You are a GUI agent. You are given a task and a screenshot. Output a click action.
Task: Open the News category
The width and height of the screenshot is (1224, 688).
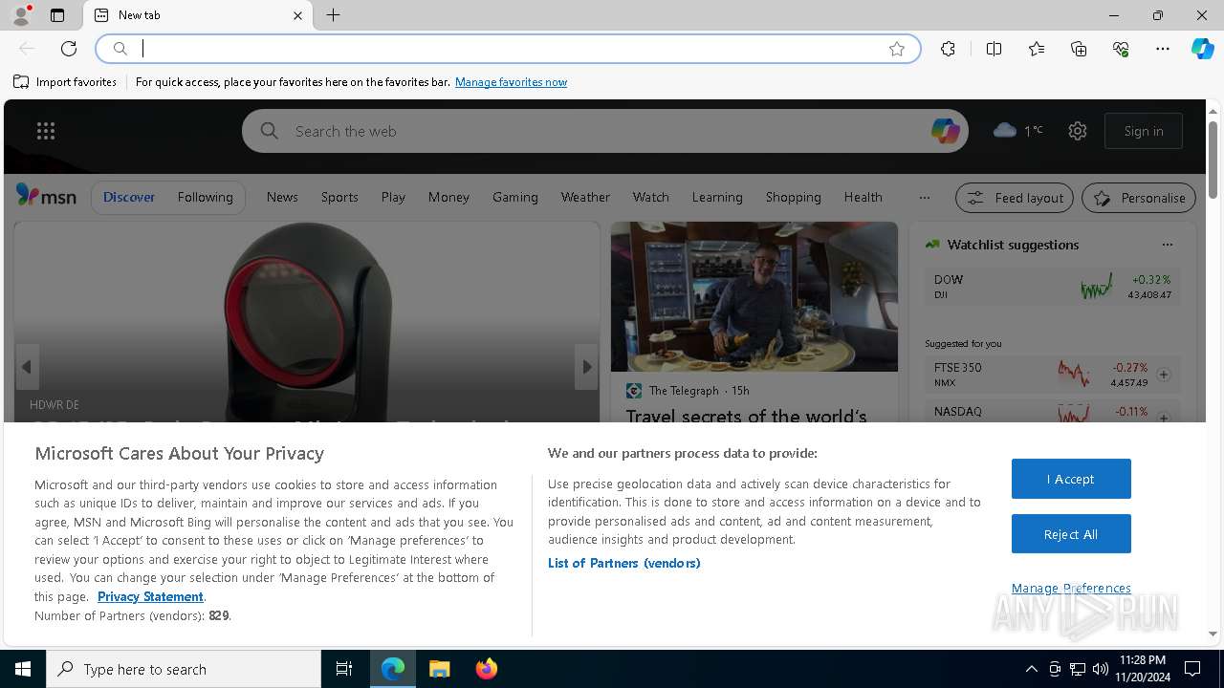click(282, 197)
